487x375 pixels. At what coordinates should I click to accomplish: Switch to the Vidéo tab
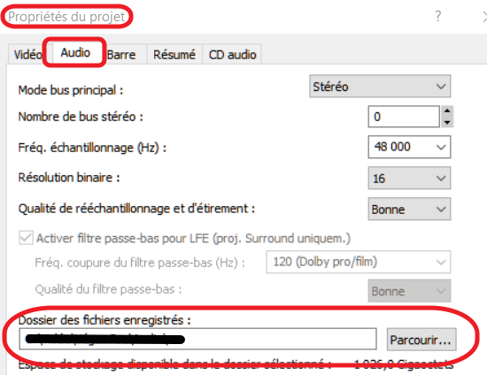point(27,55)
